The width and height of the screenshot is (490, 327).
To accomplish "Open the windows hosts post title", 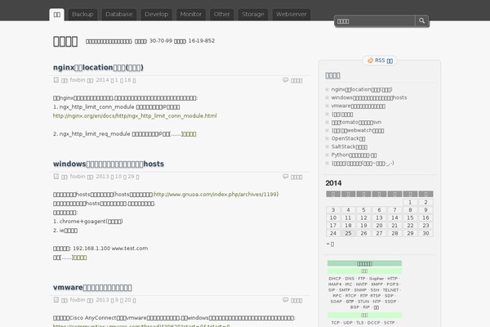I will (109, 163).
